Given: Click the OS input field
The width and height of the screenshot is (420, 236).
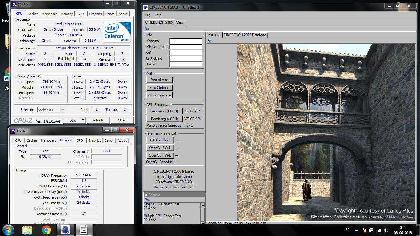Looking at the screenshot, I should click(x=186, y=53).
